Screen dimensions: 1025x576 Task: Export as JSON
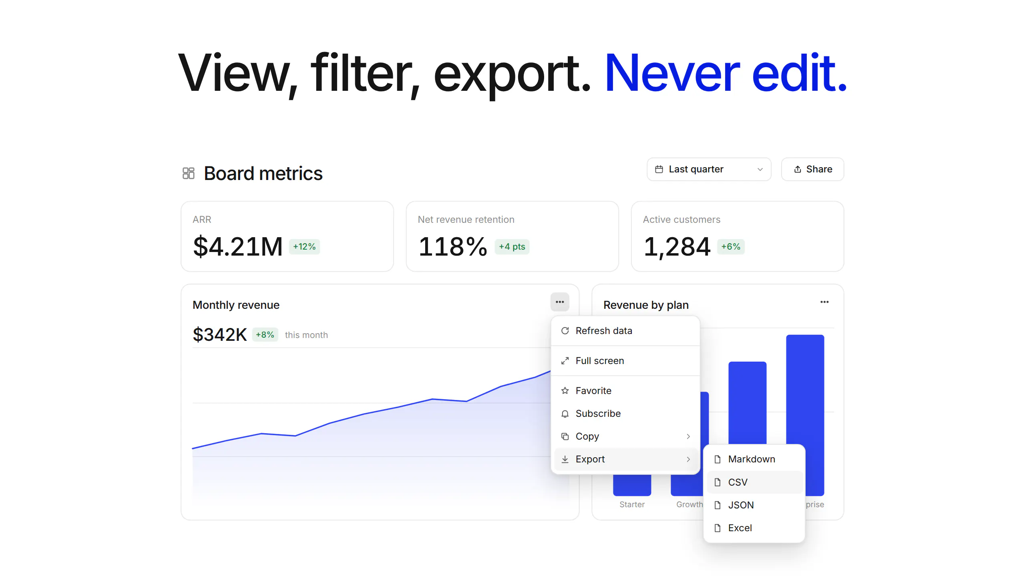(x=754, y=505)
